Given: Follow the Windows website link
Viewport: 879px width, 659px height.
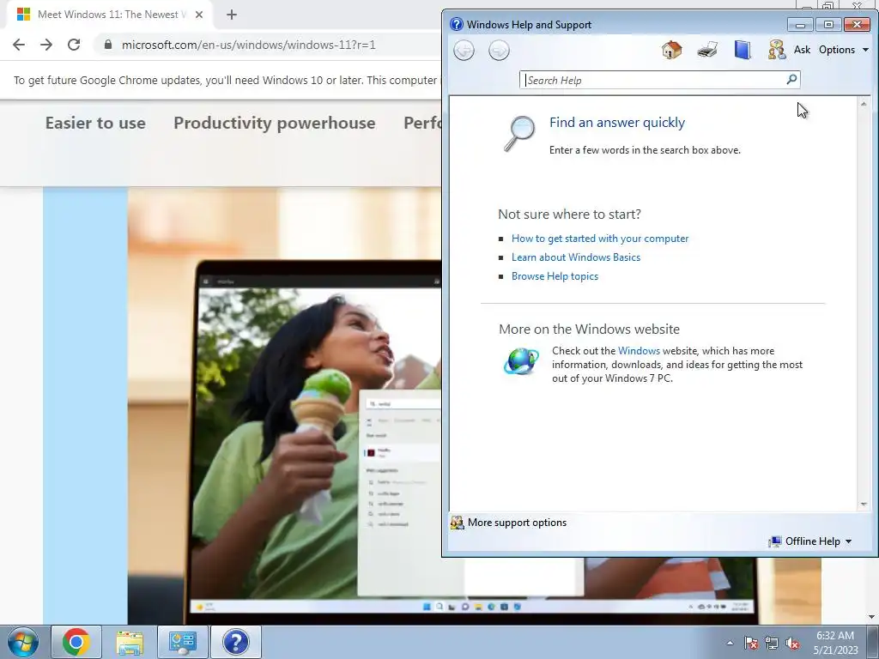Looking at the screenshot, I should (x=639, y=351).
